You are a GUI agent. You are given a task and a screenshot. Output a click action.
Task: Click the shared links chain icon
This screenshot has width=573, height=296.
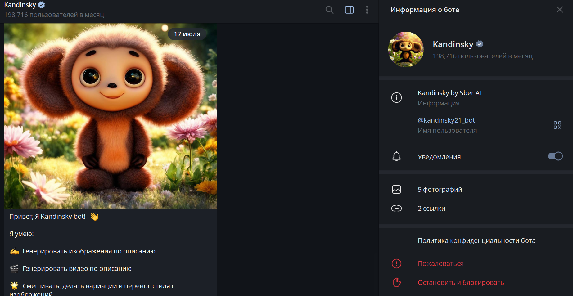(396, 208)
